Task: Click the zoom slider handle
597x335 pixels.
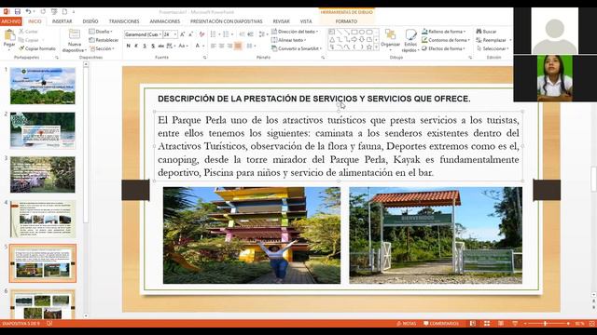Action: (546, 324)
